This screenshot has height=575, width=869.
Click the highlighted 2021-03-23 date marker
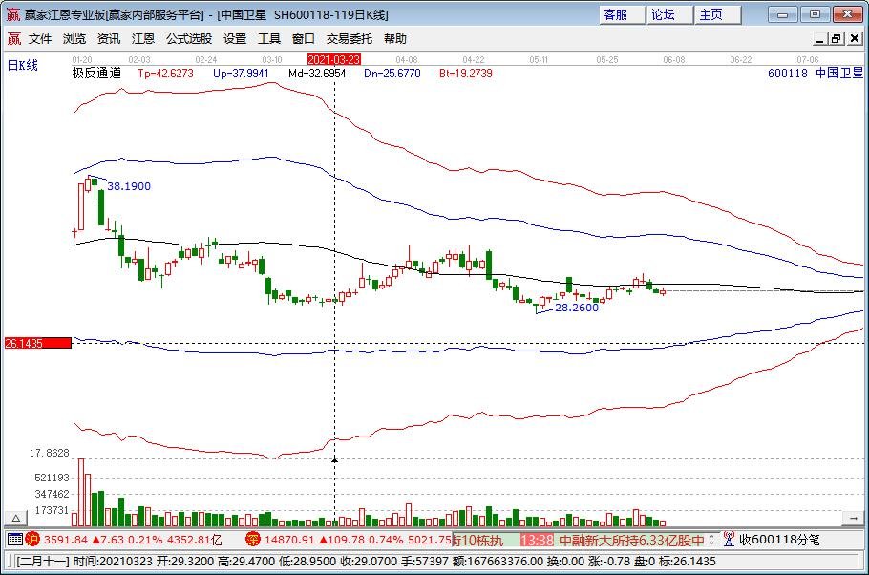(333, 59)
